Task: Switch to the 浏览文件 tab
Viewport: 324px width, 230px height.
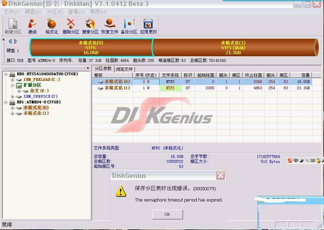Action: [124, 69]
